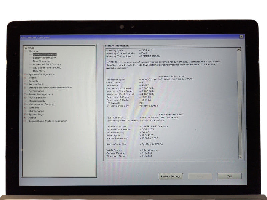Screen dimensions: 267x200
Task: Expand the Security settings node
Action: click(x=25, y=81)
